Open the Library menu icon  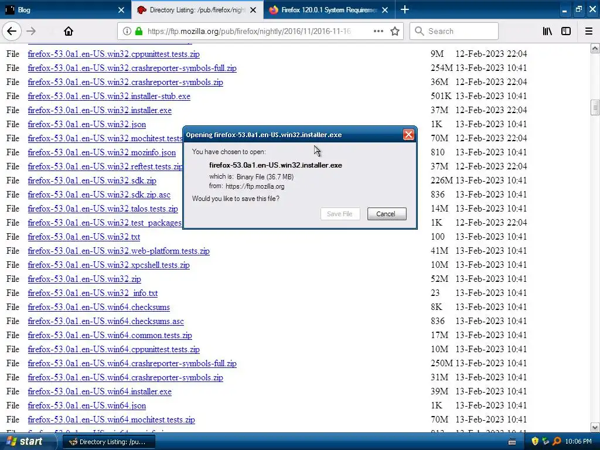[x=548, y=31]
